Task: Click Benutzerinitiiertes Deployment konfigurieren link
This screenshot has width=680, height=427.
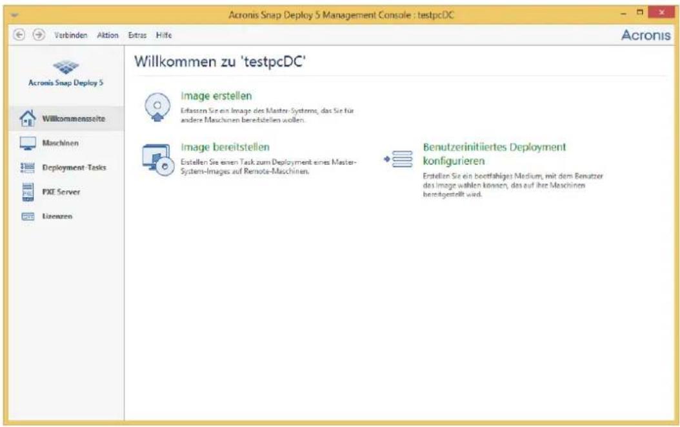Action: pos(494,154)
